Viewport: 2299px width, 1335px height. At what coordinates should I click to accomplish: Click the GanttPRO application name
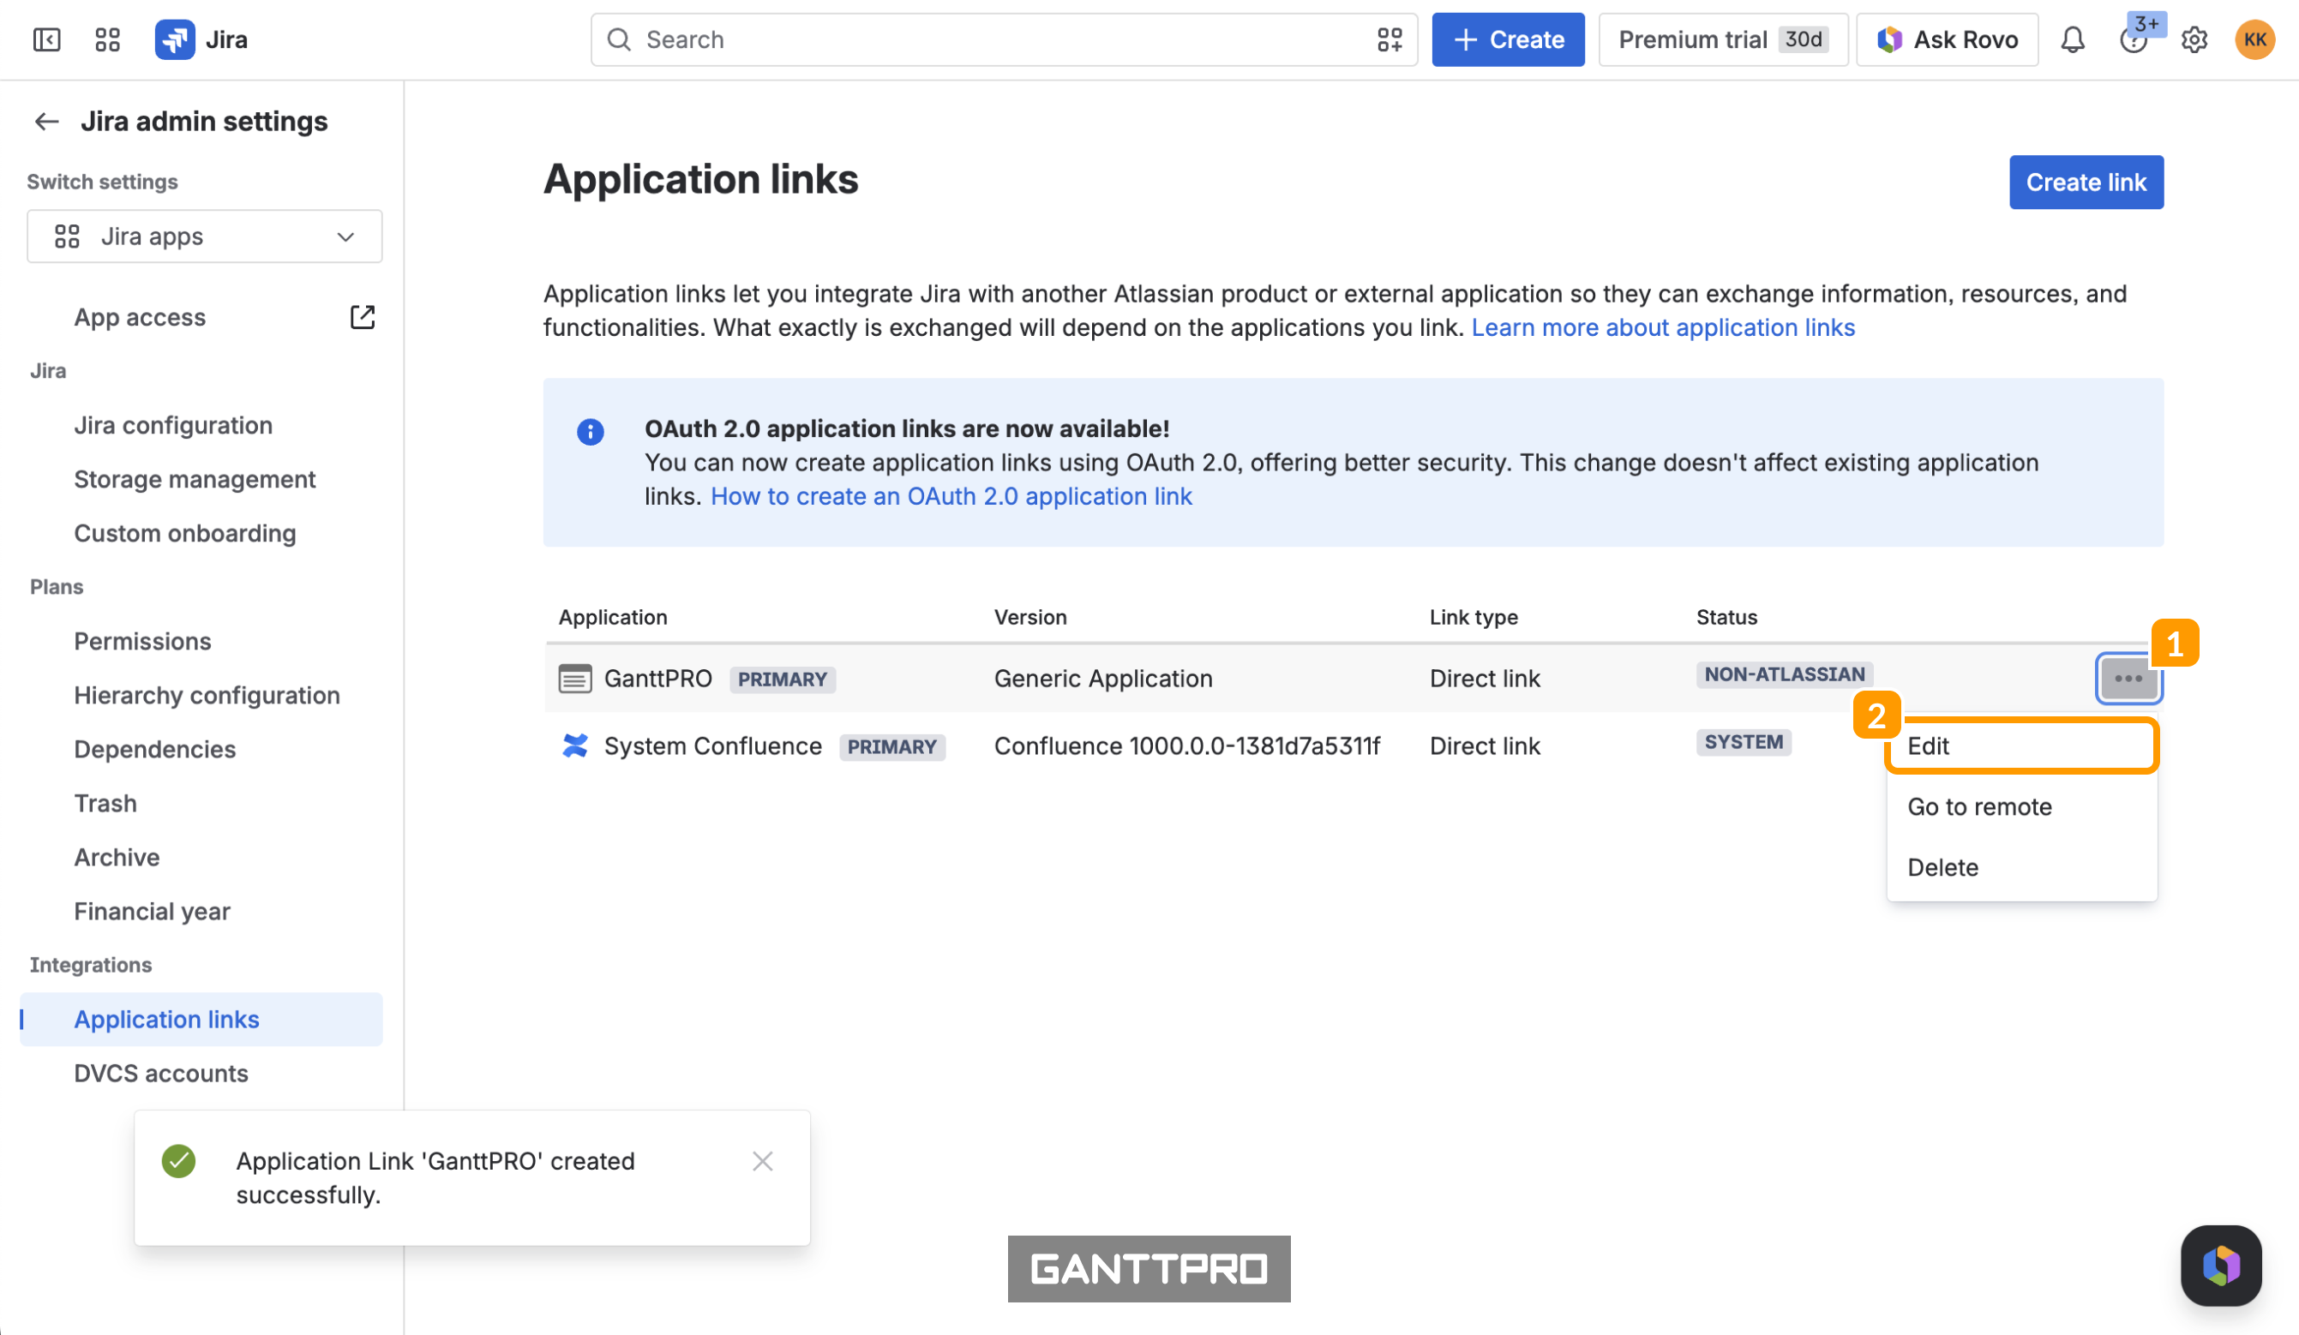pyautogui.click(x=657, y=679)
